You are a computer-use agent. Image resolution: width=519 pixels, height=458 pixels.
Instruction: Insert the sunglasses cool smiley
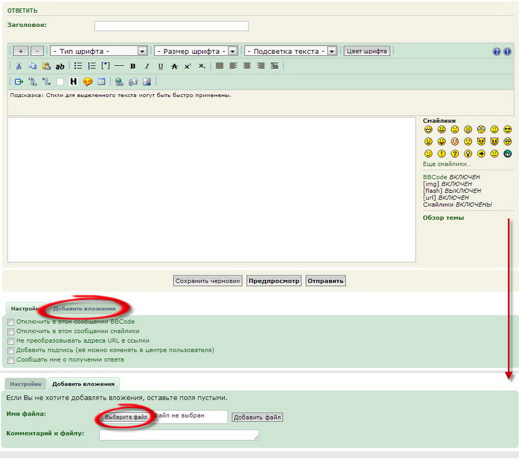(508, 129)
